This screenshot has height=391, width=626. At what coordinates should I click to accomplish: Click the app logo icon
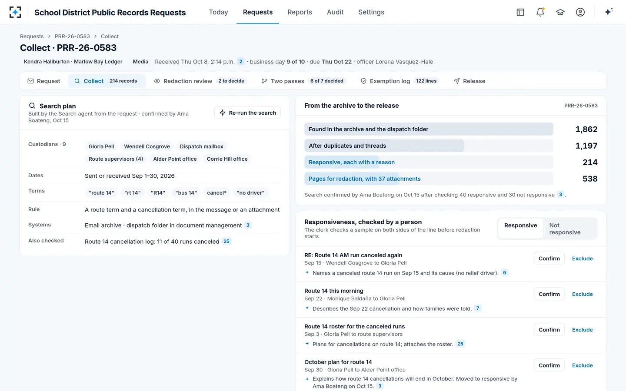15,12
